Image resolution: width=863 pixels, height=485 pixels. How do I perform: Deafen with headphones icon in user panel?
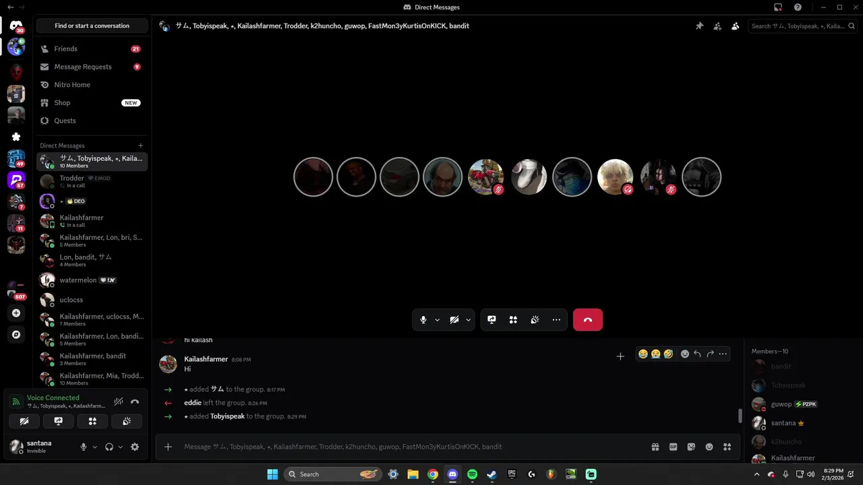pos(109,447)
